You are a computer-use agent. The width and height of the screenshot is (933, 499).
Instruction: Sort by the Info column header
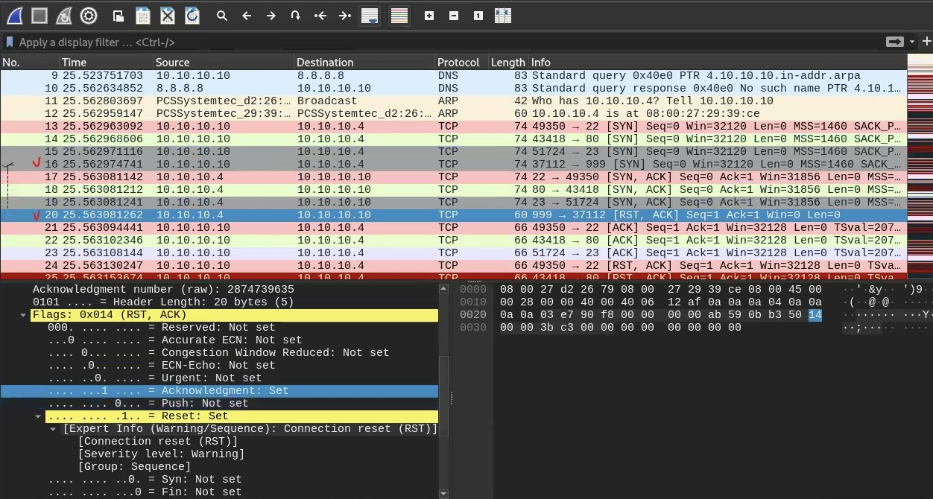click(718, 63)
